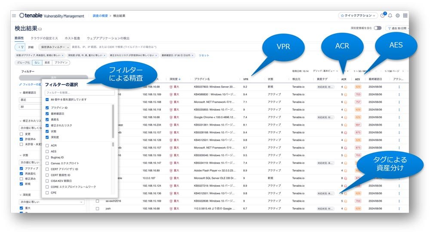Viewport: 430px width, 234px height.
Task: Switch to the クラウドの設定ミス tab
Action: [x=44, y=38]
